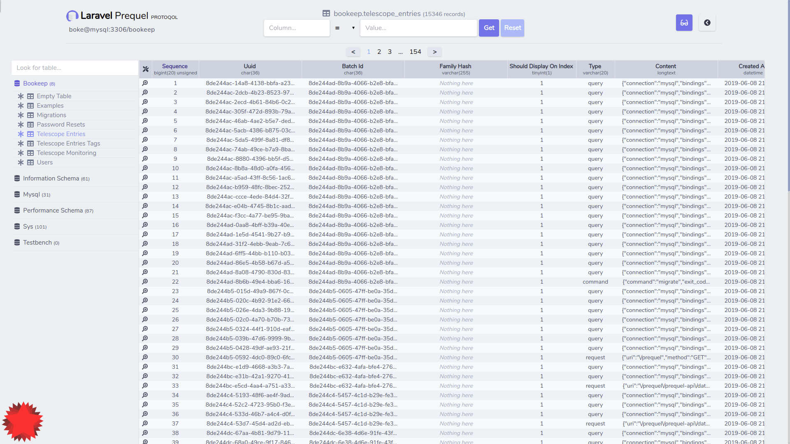Click asterisk icon beside Users
The image size is (790, 444).
click(21, 162)
